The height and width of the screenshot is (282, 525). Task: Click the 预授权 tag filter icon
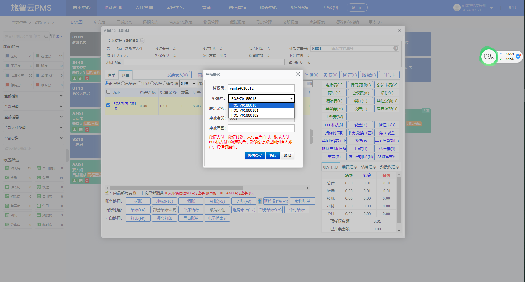(39, 215)
